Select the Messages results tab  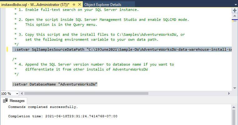(14, 101)
